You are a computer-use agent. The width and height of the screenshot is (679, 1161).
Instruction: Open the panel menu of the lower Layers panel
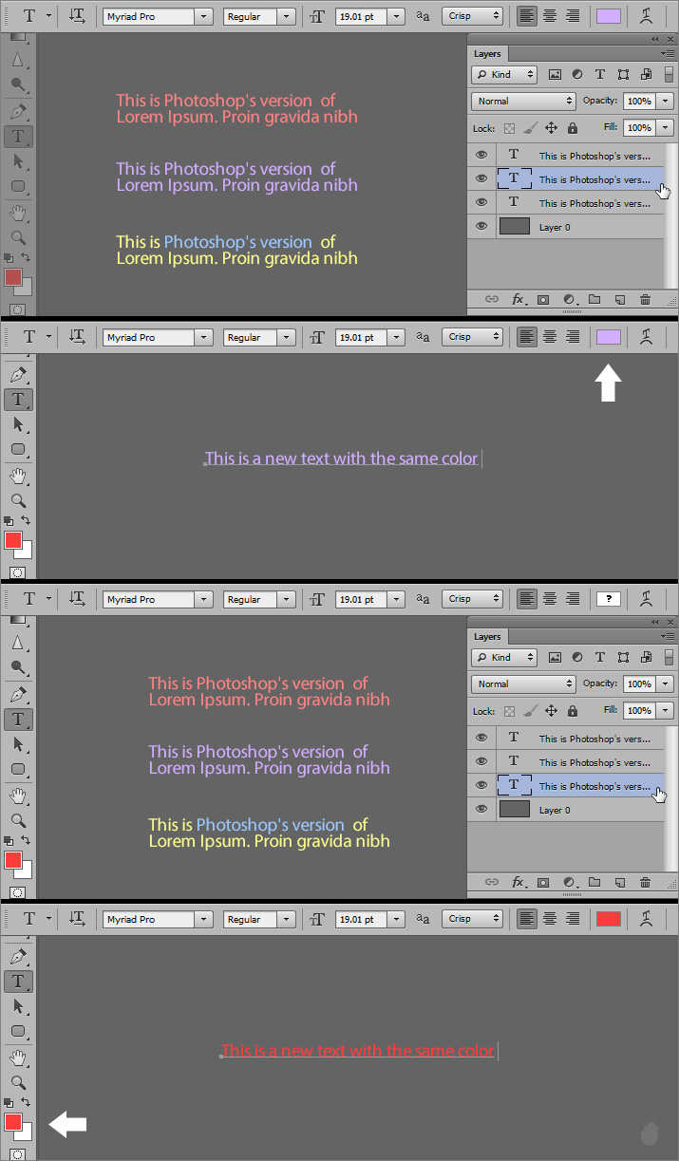tap(670, 636)
